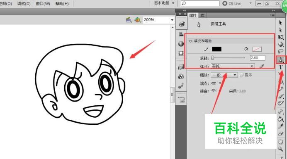Screen dimensions: 287x159
Task: Select the Brush tool
Action: pyautogui.click(x=281, y=96)
